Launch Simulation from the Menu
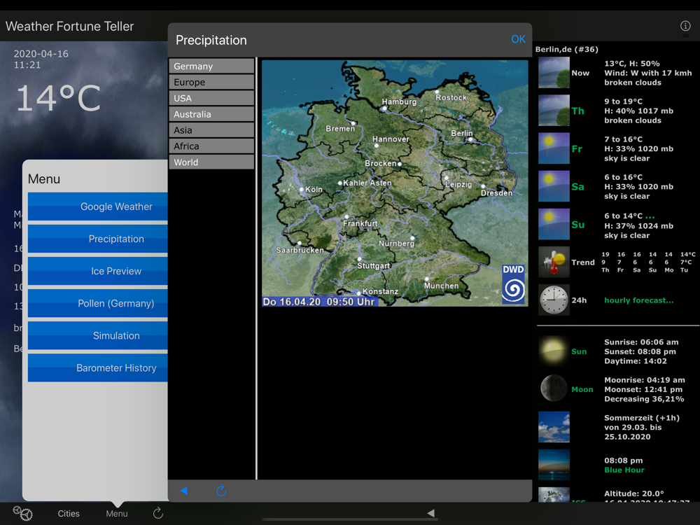 [98, 336]
